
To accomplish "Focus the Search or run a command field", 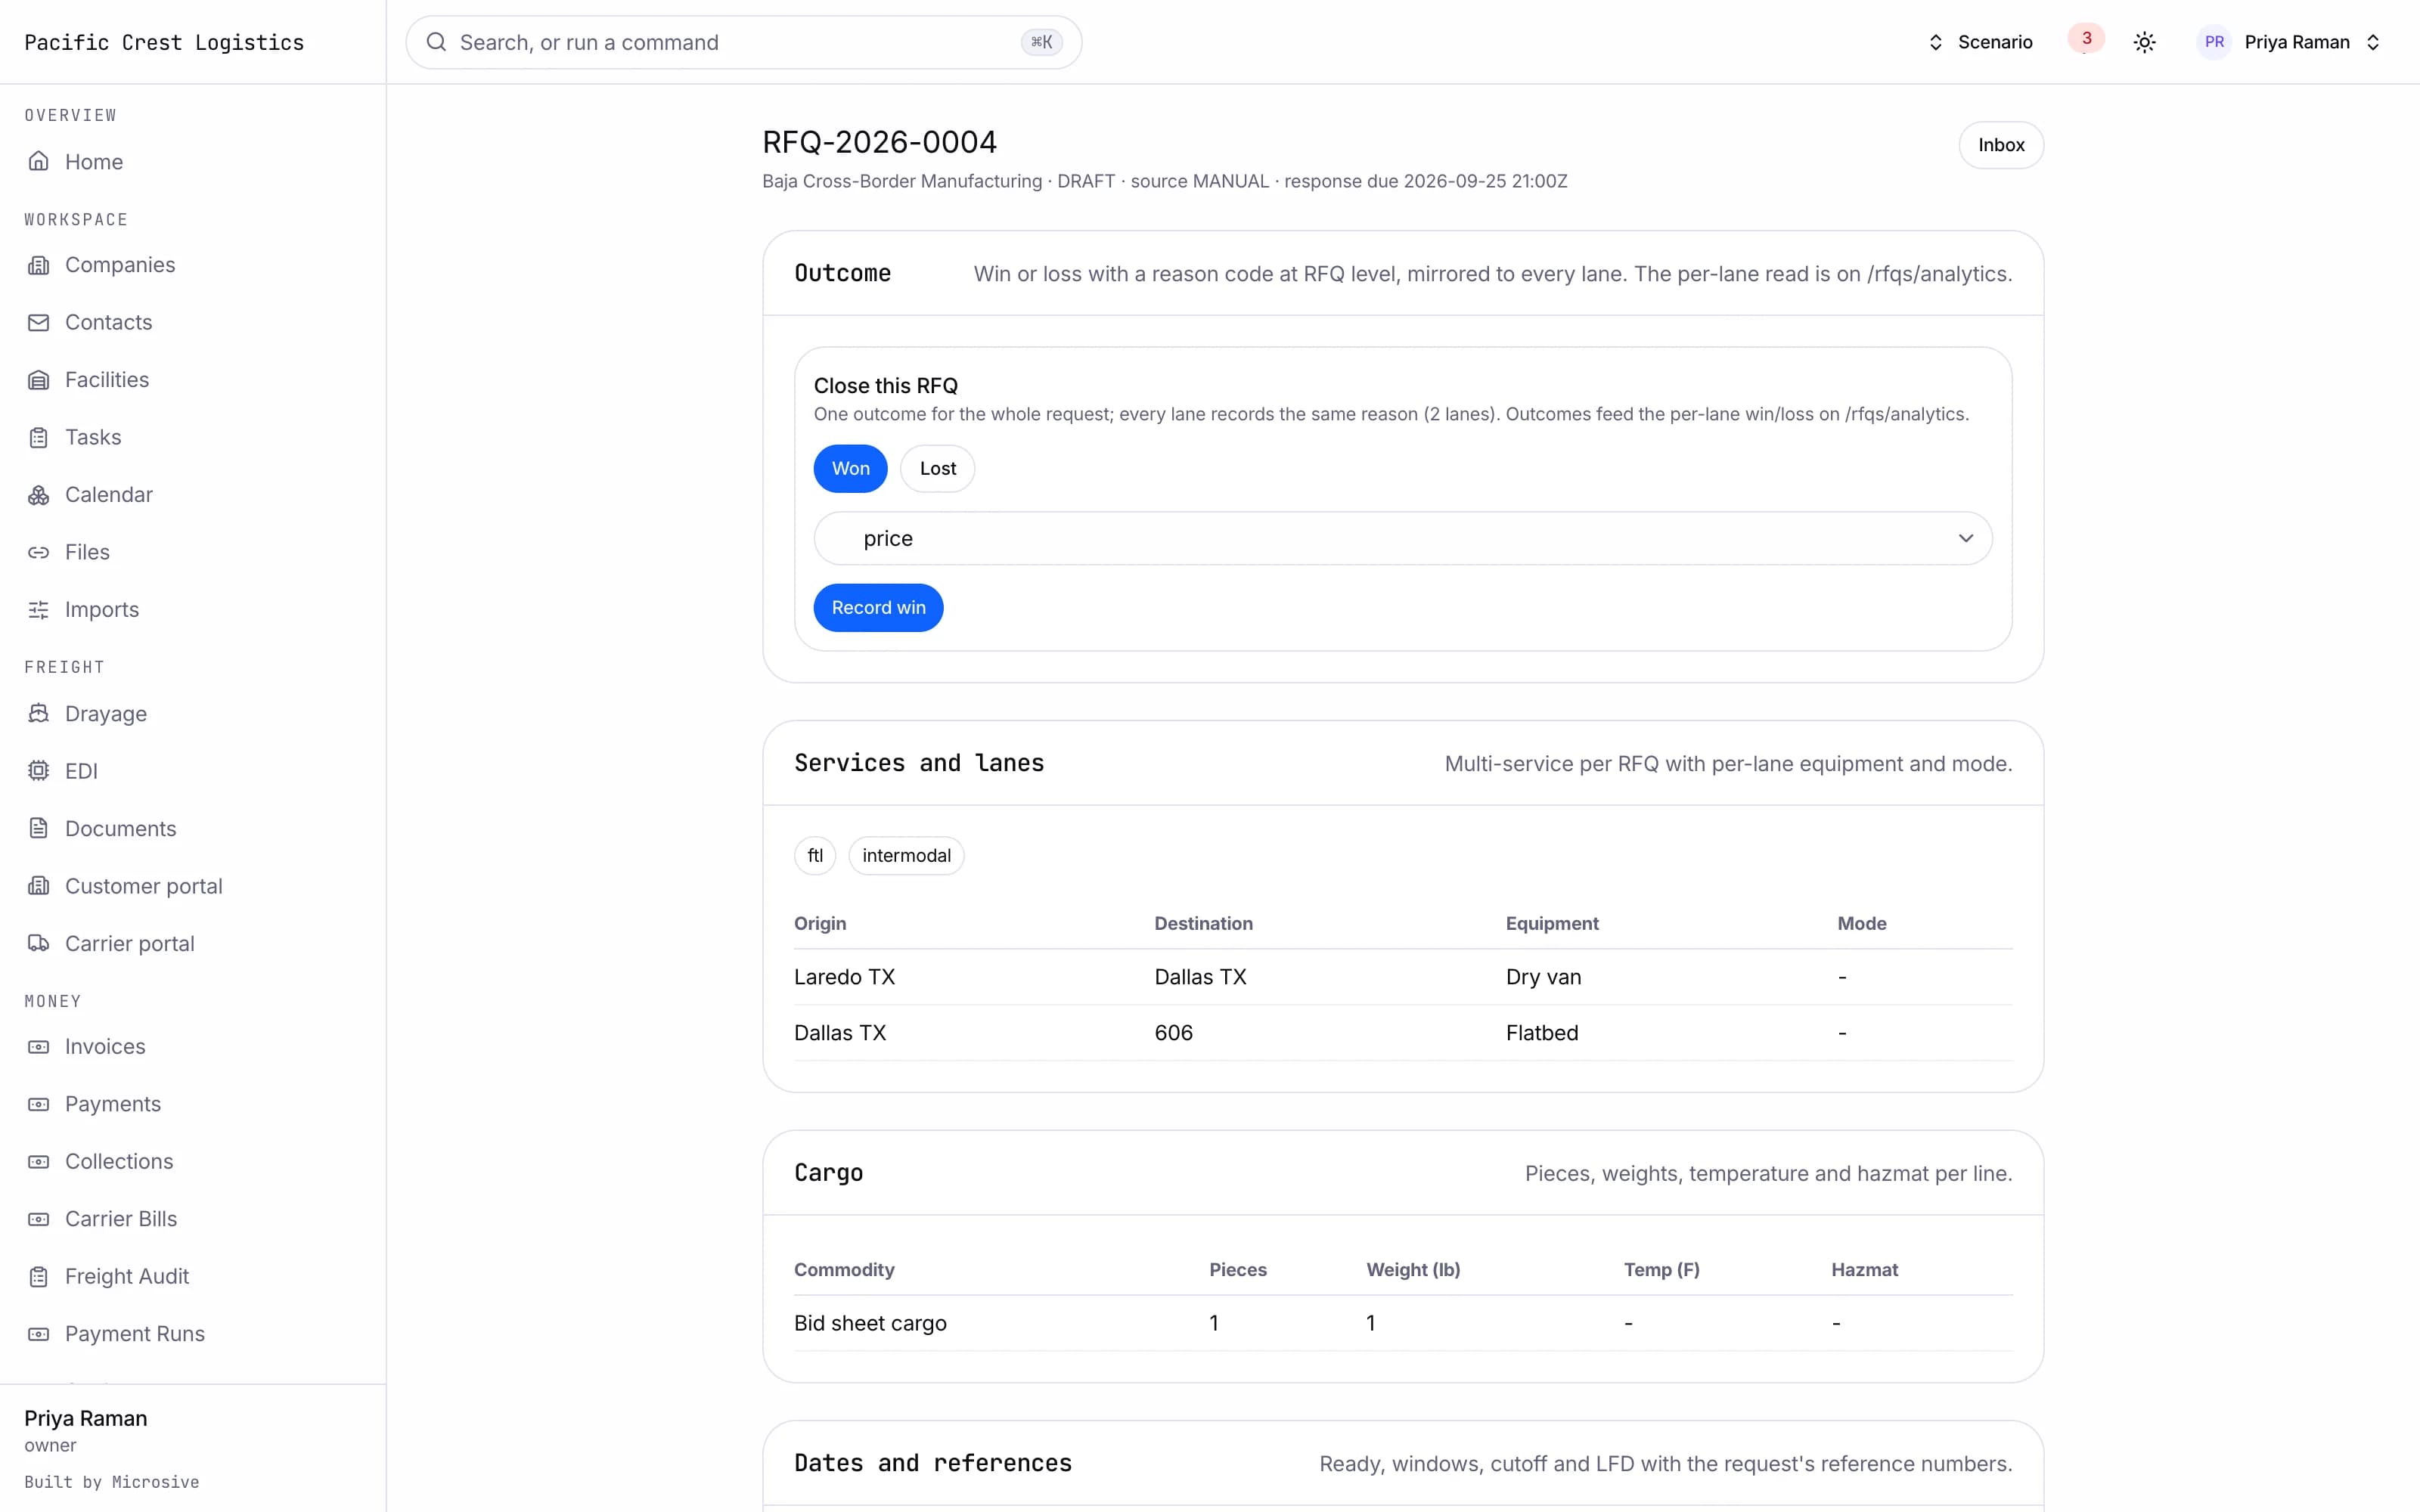I will pyautogui.click(x=743, y=42).
